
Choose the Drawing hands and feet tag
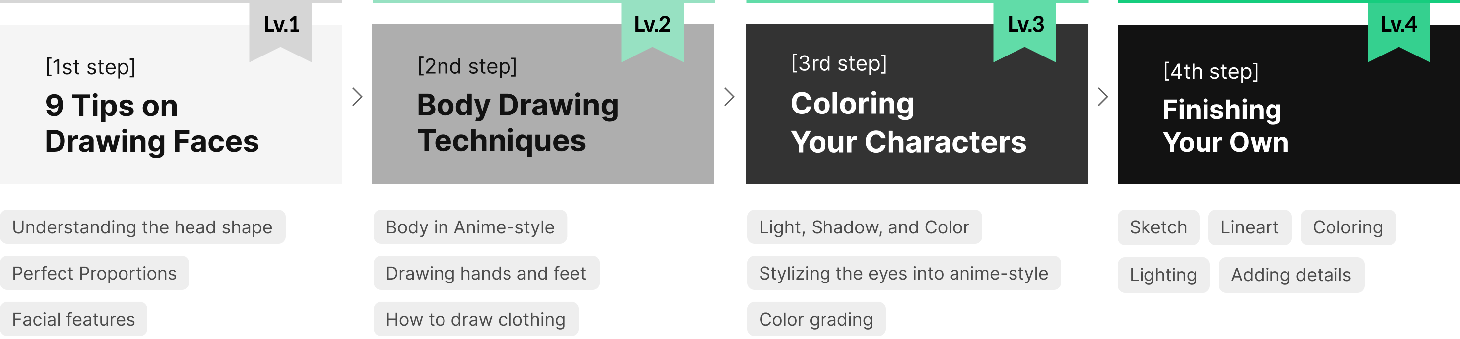click(x=486, y=274)
